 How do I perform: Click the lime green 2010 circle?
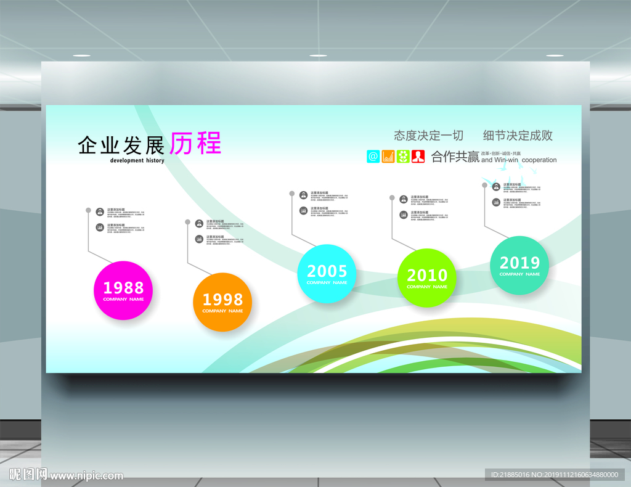tap(427, 278)
